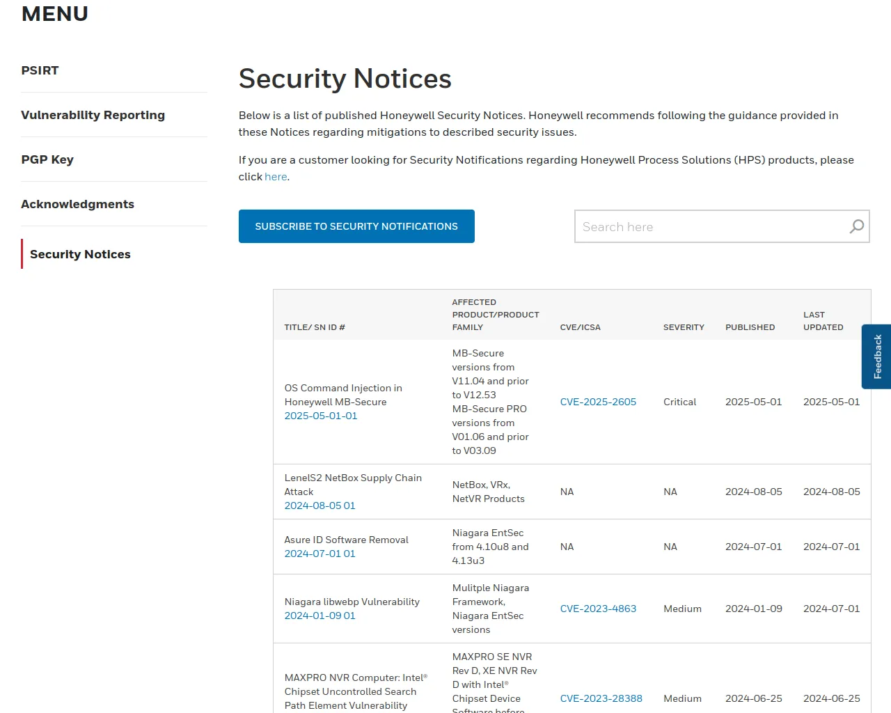Open the PGP Key page

(x=47, y=159)
